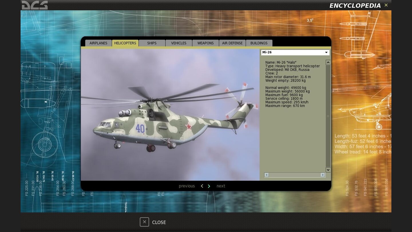Open the VEHICLES tab
The image size is (412, 232).
pyautogui.click(x=179, y=43)
